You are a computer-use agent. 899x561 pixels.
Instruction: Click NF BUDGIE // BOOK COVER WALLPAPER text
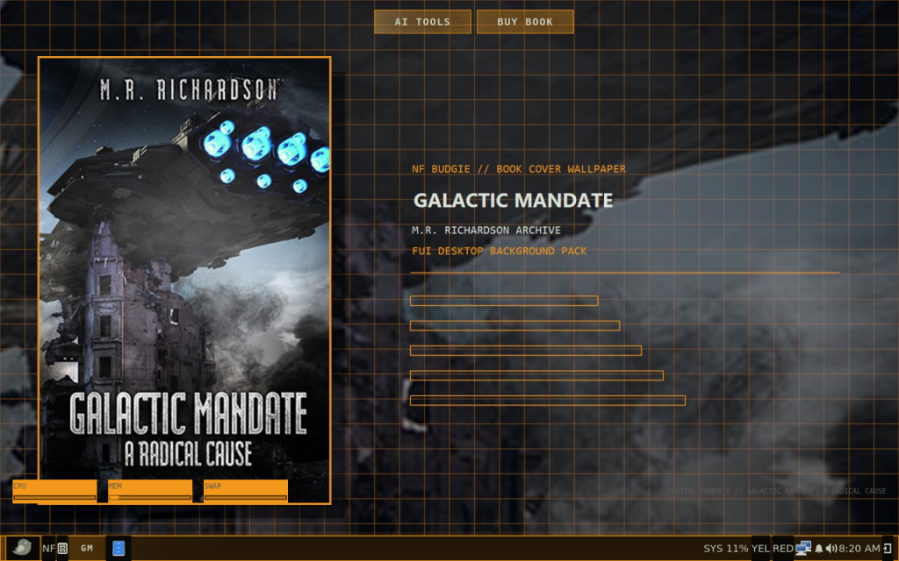[519, 169]
